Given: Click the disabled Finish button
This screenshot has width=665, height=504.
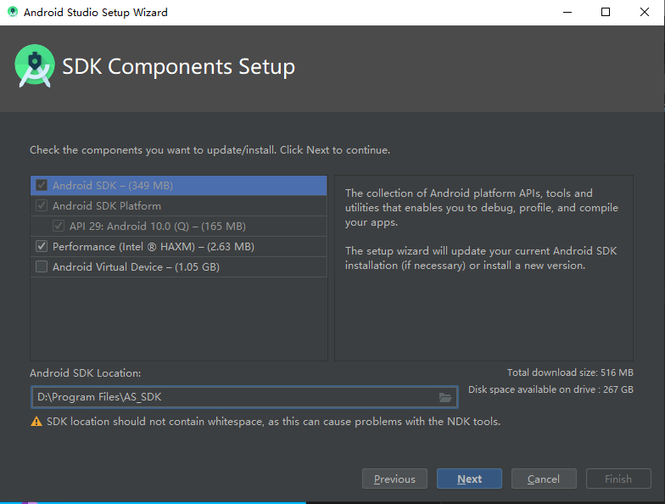Looking at the screenshot, I should pyautogui.click(x=618, y=479).
